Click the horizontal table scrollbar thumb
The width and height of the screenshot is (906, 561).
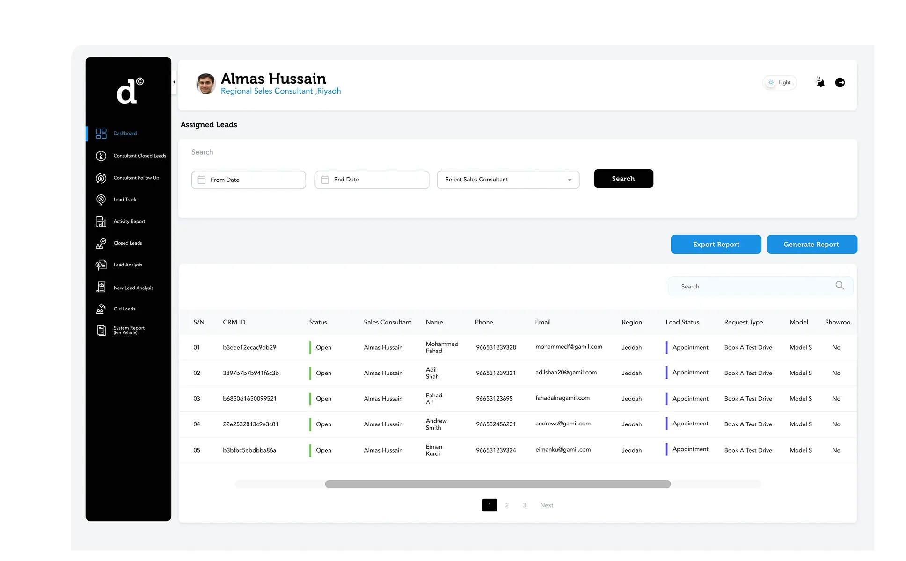click(497, 484)
